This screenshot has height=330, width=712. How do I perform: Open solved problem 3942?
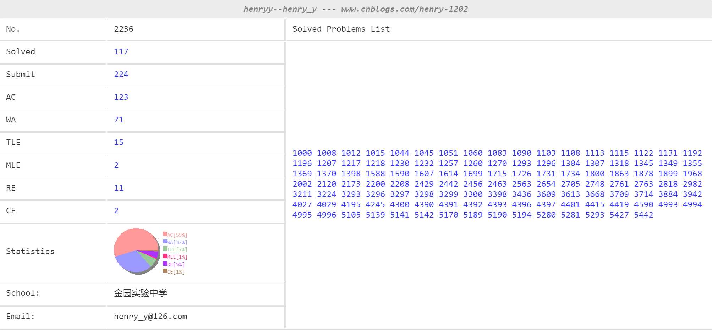(x=692, y=194)
